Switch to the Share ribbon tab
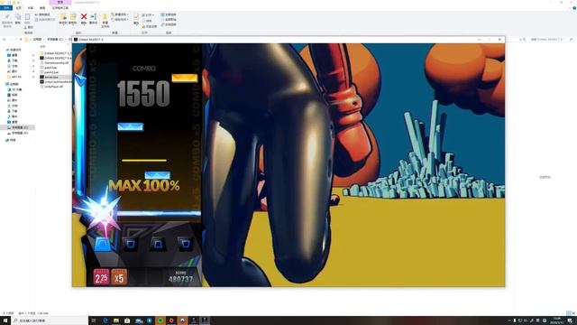This screenshot has width=577, height=325. 31,8
